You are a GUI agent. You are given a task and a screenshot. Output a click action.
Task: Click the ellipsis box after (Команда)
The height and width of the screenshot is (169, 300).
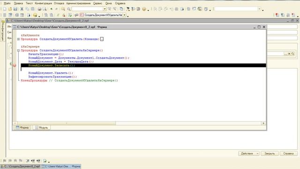(x=102, y=39)
